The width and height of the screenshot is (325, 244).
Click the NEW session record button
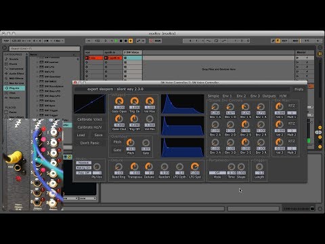(158, 41)
